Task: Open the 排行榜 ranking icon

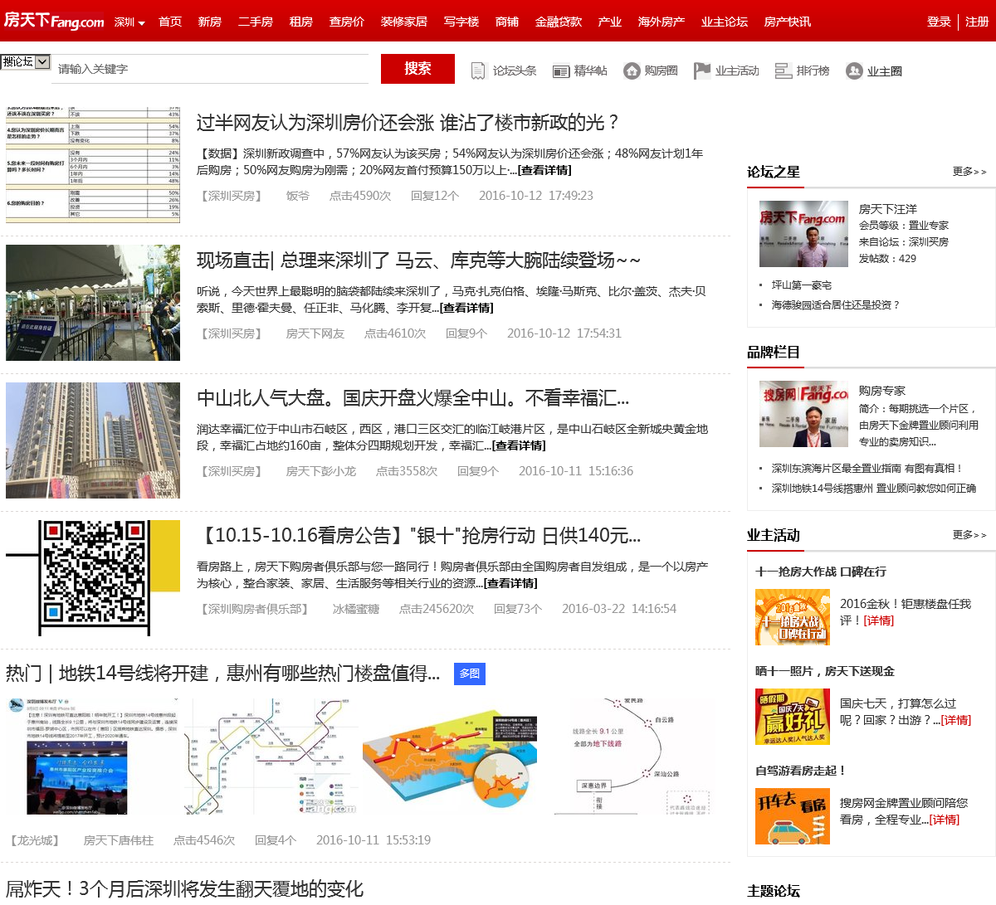Action: (784, 71)
